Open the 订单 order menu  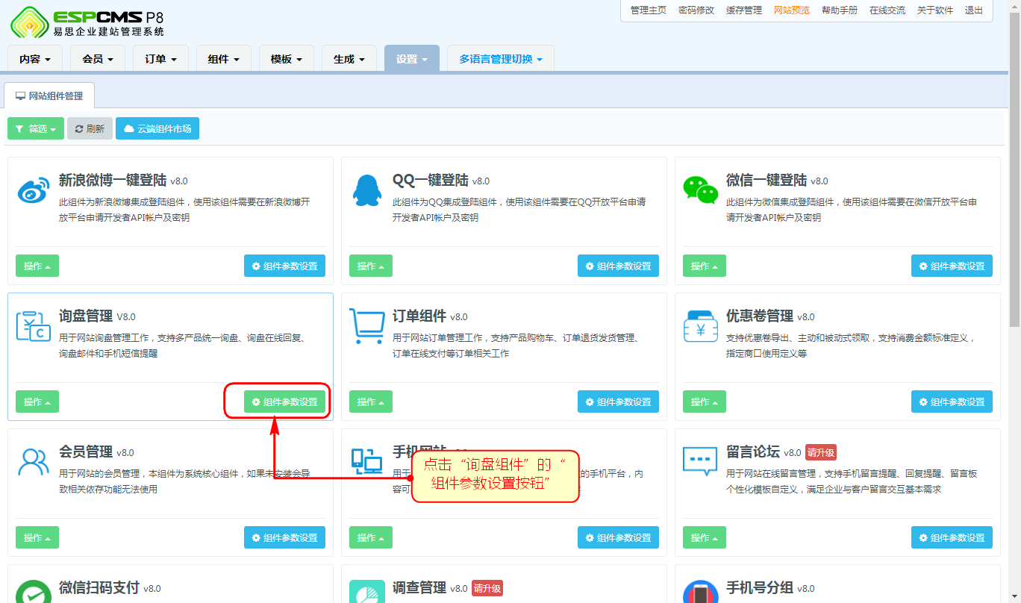[x=160, y=59]
